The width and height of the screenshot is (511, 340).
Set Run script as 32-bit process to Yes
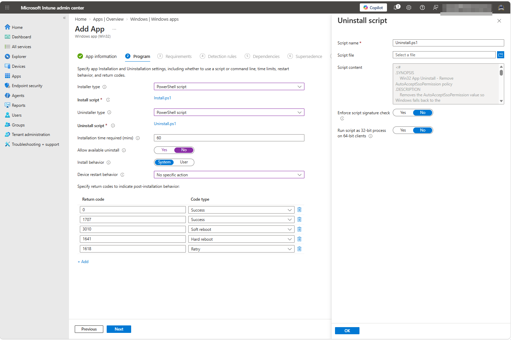click(x=403, y=131)
